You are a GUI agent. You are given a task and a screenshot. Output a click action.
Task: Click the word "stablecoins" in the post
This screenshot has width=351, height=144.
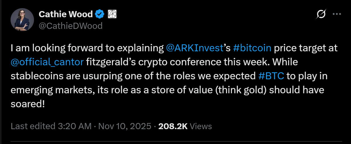[x=37, y=76]
